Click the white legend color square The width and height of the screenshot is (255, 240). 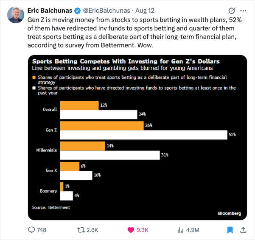click(34, 88)
